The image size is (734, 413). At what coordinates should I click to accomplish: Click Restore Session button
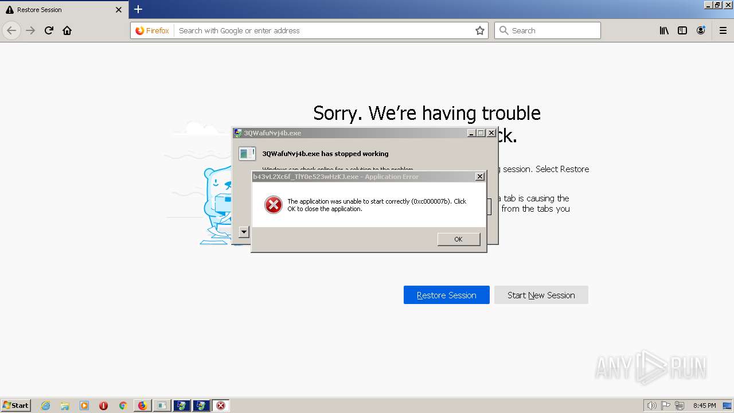(447, 295)
